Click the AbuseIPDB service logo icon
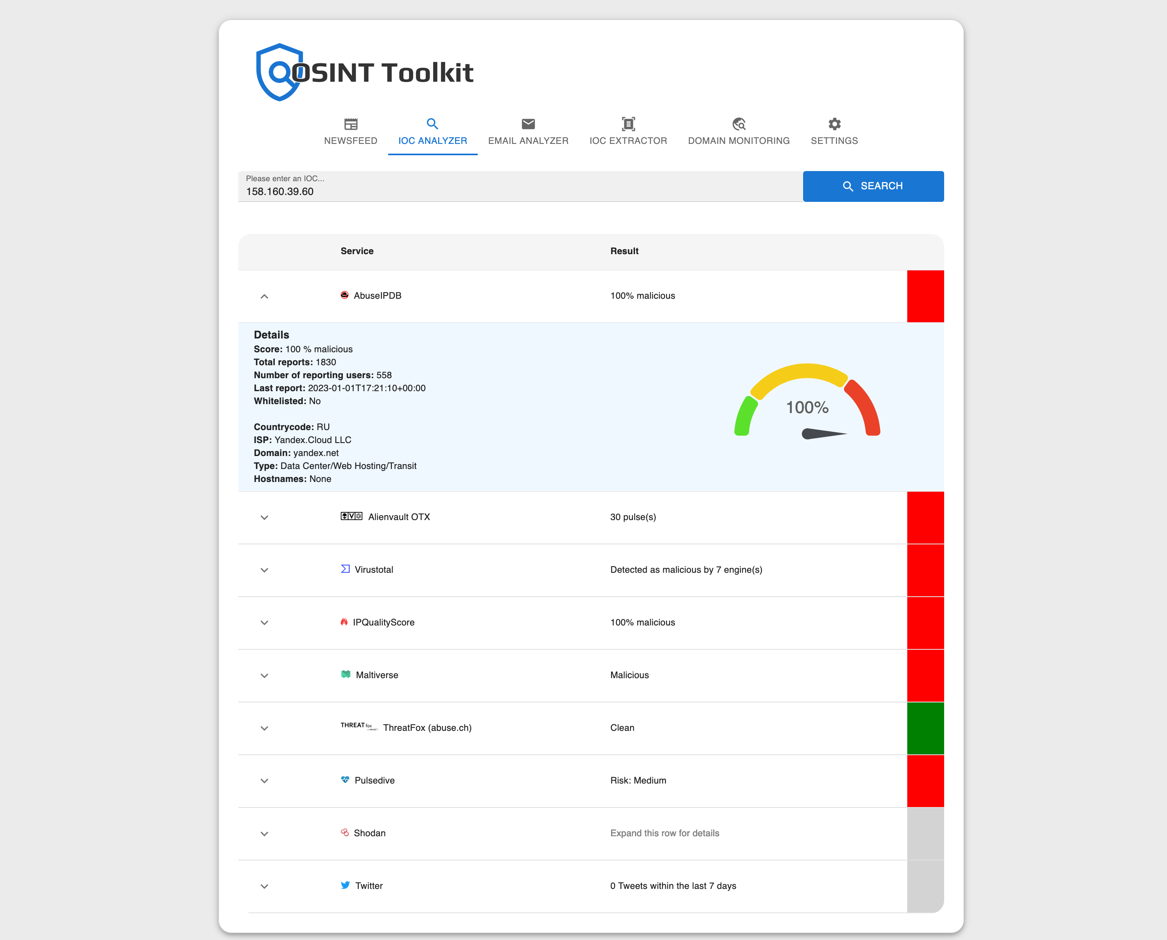Image resolution: width=1167 pixels, height=940 pixels. [x=345, y=295]
